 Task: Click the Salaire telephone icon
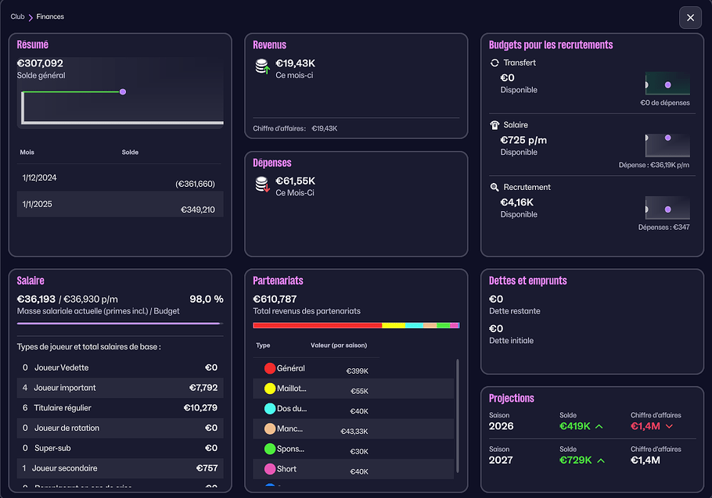click(494, 125)
